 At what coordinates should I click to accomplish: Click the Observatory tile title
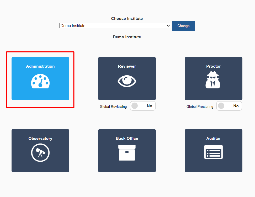40,139
